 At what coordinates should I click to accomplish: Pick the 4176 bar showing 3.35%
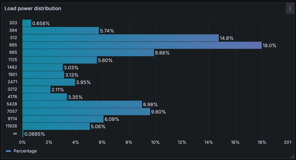click(x=45, y=97)
